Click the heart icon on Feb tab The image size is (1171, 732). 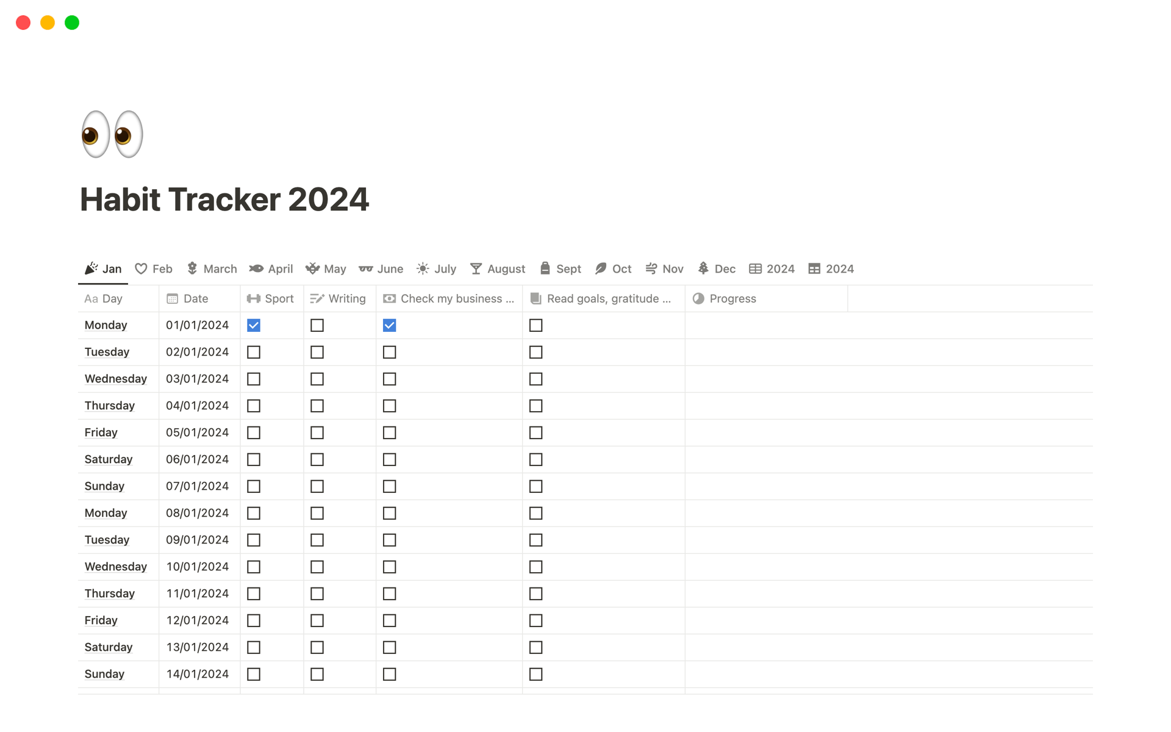pos(141,269)
